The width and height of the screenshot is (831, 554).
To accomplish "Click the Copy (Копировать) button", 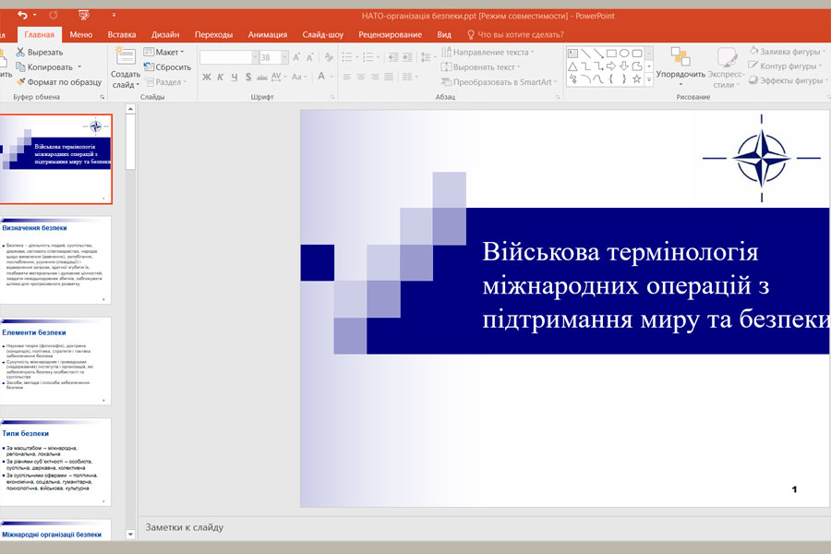I will [x=48, y=67].
